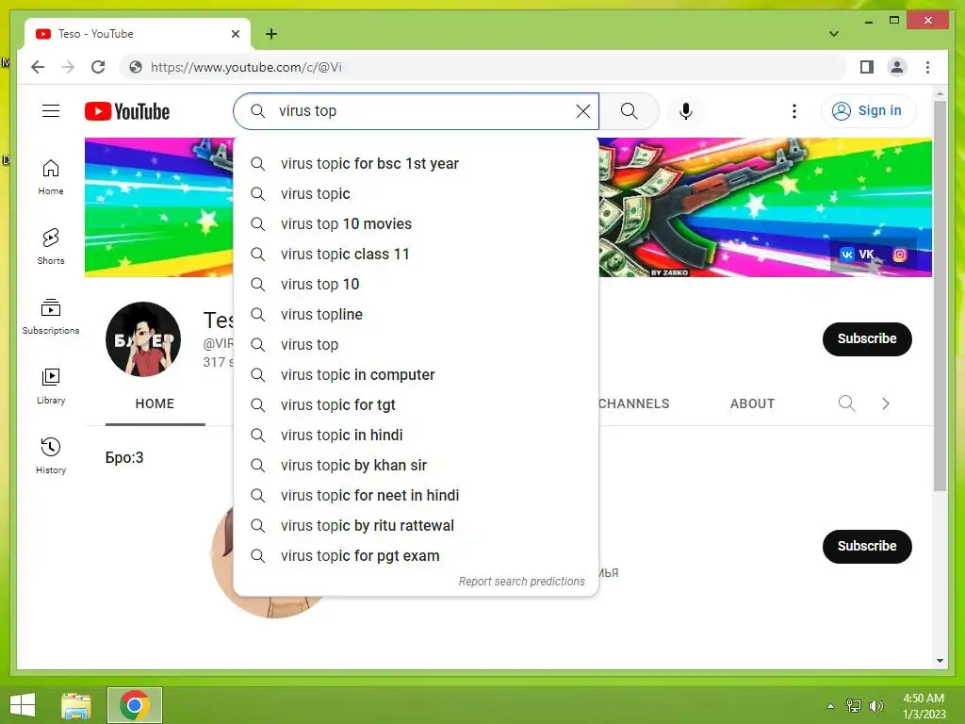
Task: Click the page vertical scrollbar thumb
Action: (x=940, y=295)
